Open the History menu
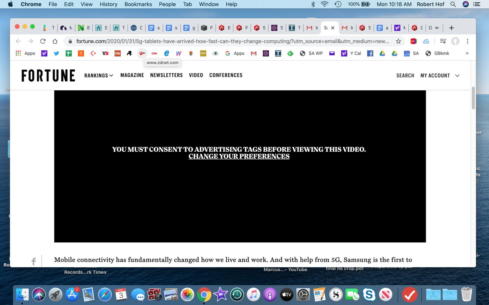This screenshot has width=489, height=305. coord(108,4)
